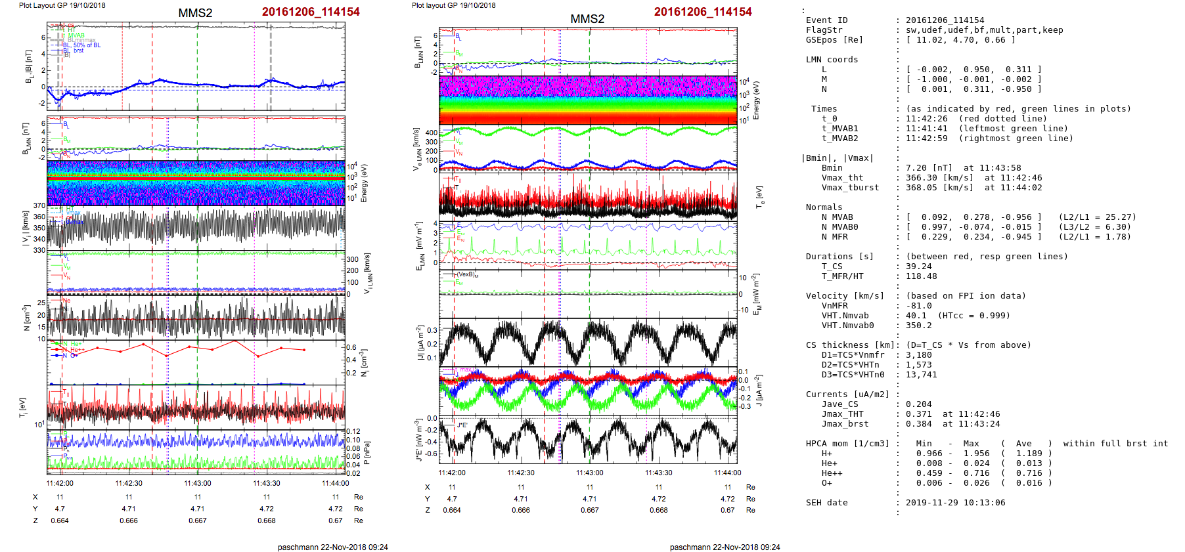Click the 11:43:00 tick label on left time axis
The height and width of the screenshot is (552, 1185).
(x=197, y=483)
